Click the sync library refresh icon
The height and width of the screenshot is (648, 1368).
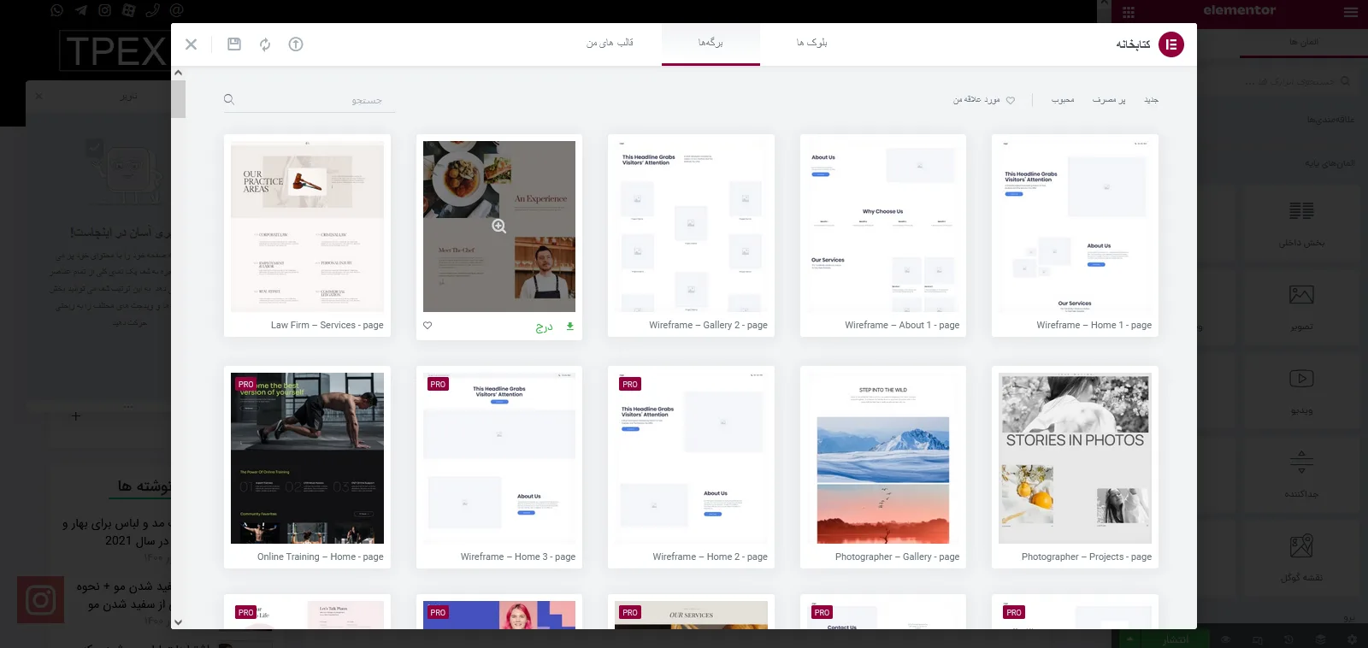coord(265,44)
